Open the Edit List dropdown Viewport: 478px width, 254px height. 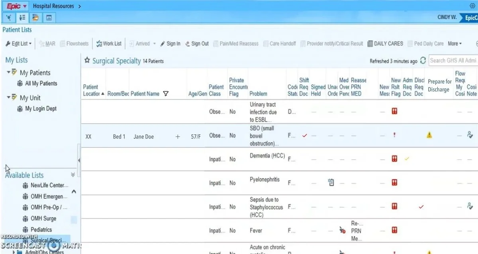tap(19, 44)
